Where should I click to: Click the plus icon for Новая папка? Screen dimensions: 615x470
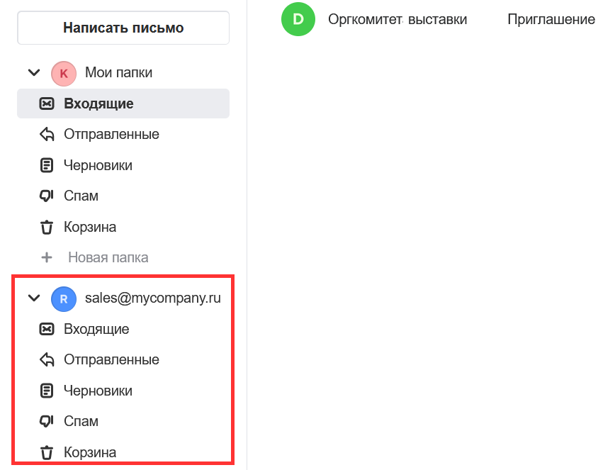(x=47, y=257)
